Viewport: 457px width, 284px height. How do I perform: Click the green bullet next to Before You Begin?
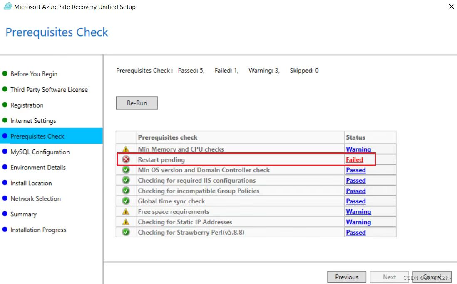(5, 73)
